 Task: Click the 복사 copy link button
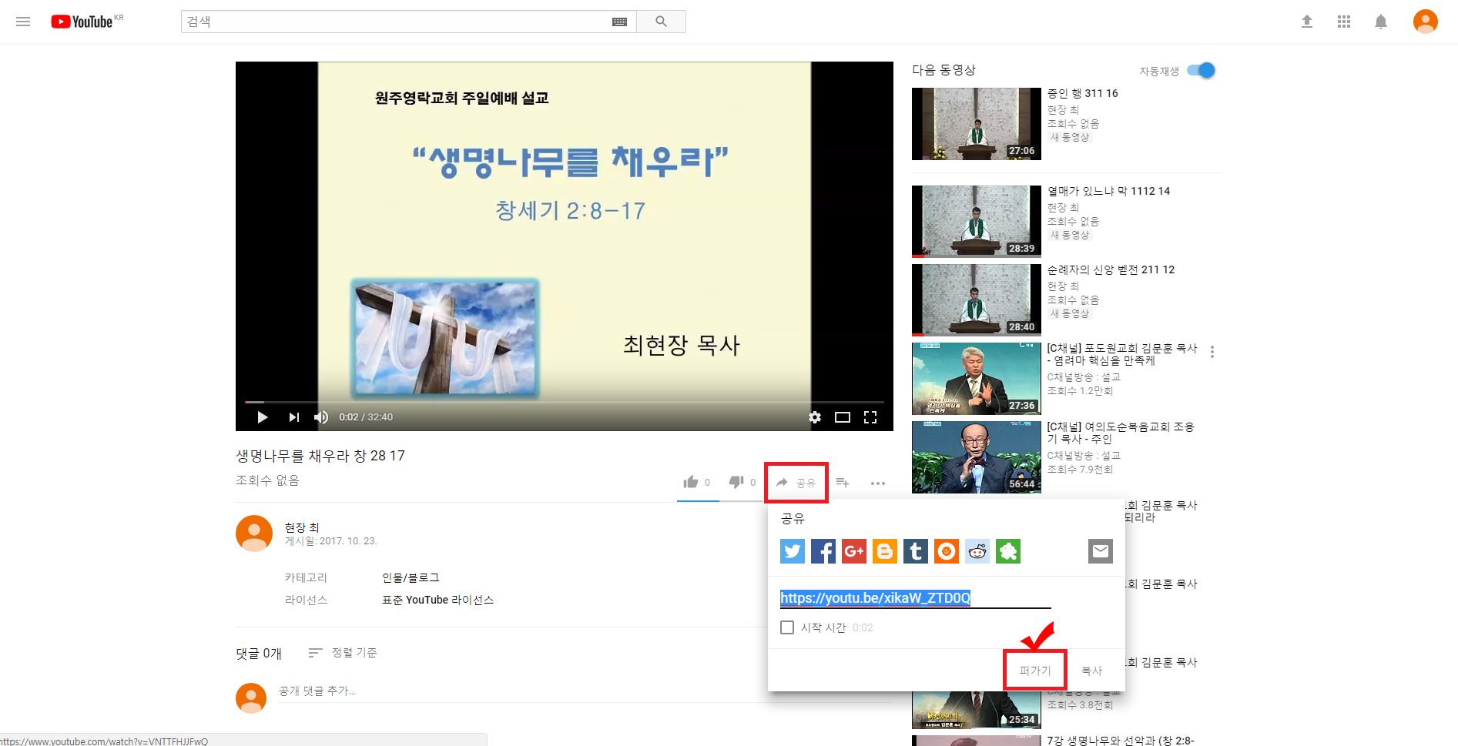click(x=1091, y=671)
